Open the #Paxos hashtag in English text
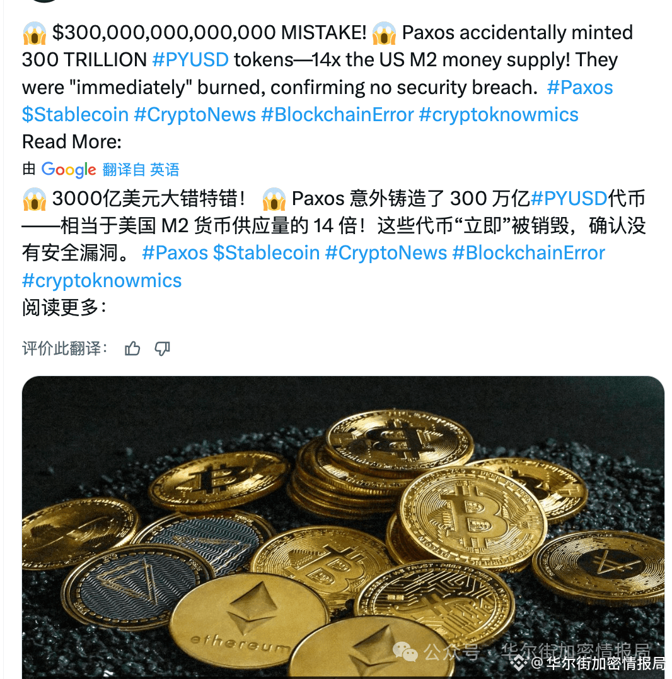This screenshot has height=679, width=672. (x=580, y=88)
